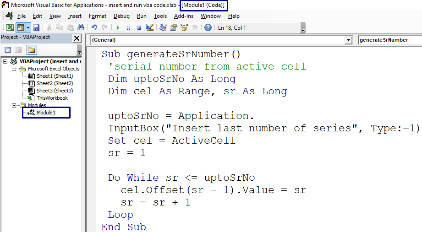Open the Project Explorer toolbar icon
The width and height of the screenshot is (422, 232).
163,27
